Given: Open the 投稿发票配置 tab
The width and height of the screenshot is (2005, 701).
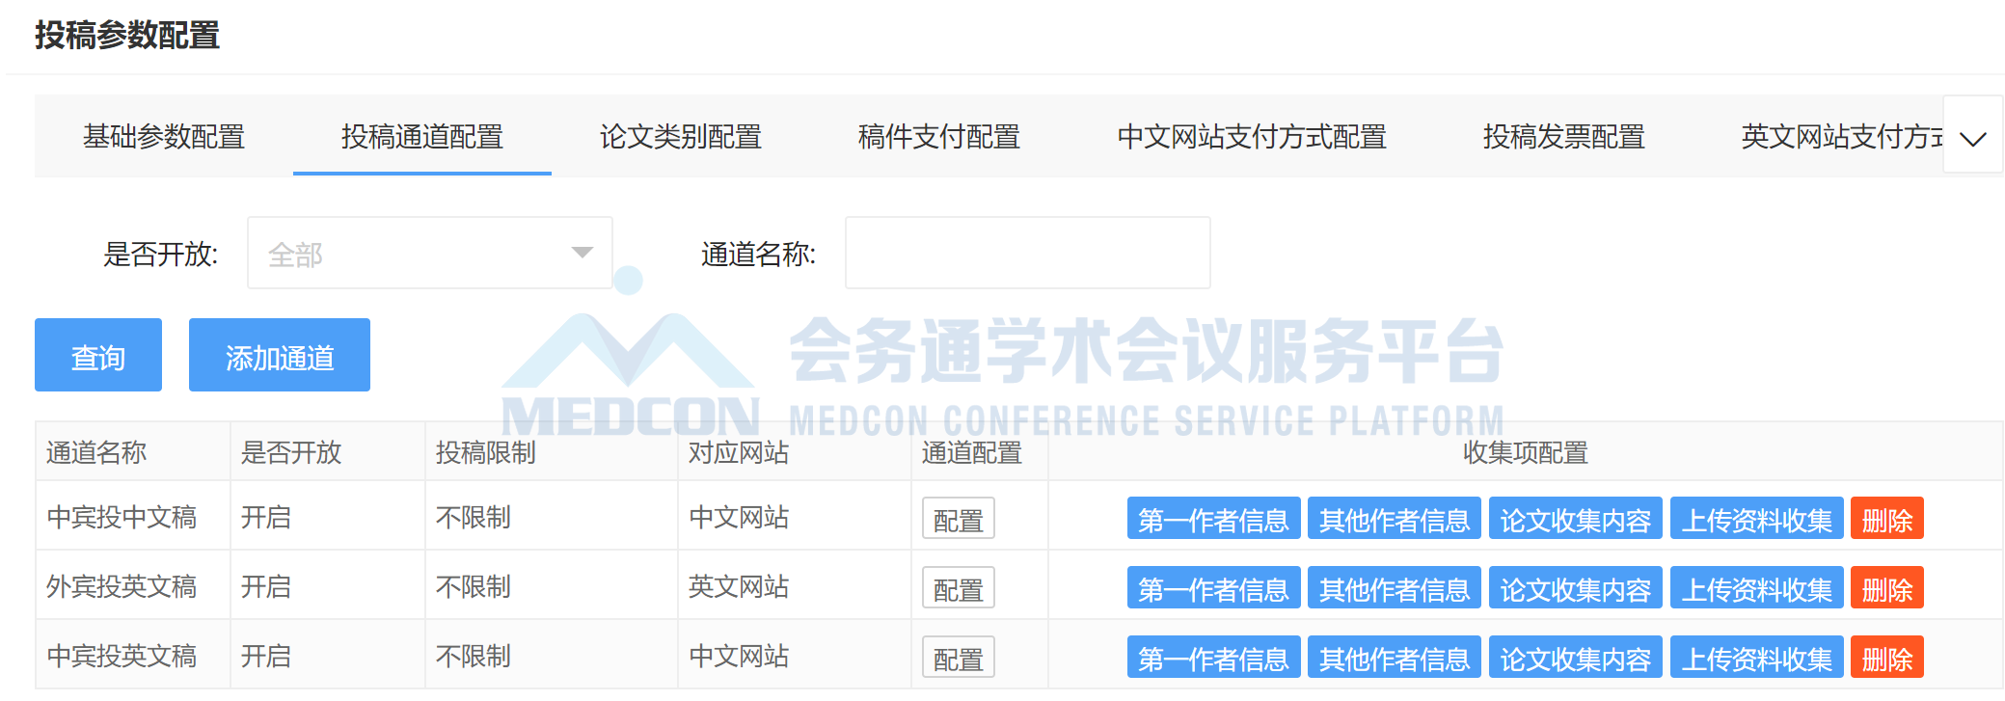Looking at the screenshot, I should point(1563,137).
